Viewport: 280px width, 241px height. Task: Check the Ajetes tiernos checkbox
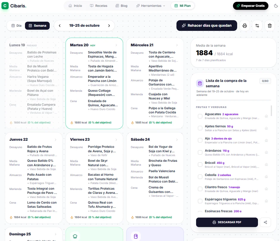(200, 128)
